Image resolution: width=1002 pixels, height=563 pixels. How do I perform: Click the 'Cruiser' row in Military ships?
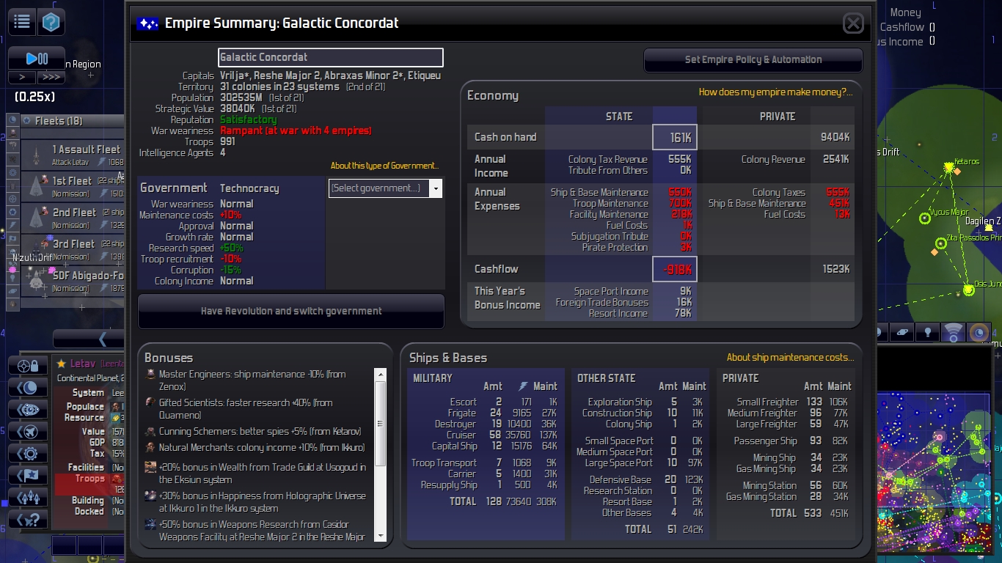pos(485,435)
